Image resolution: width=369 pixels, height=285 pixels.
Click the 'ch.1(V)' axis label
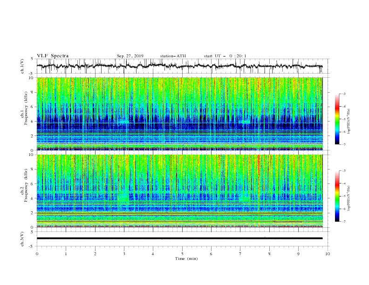(22, 66)
